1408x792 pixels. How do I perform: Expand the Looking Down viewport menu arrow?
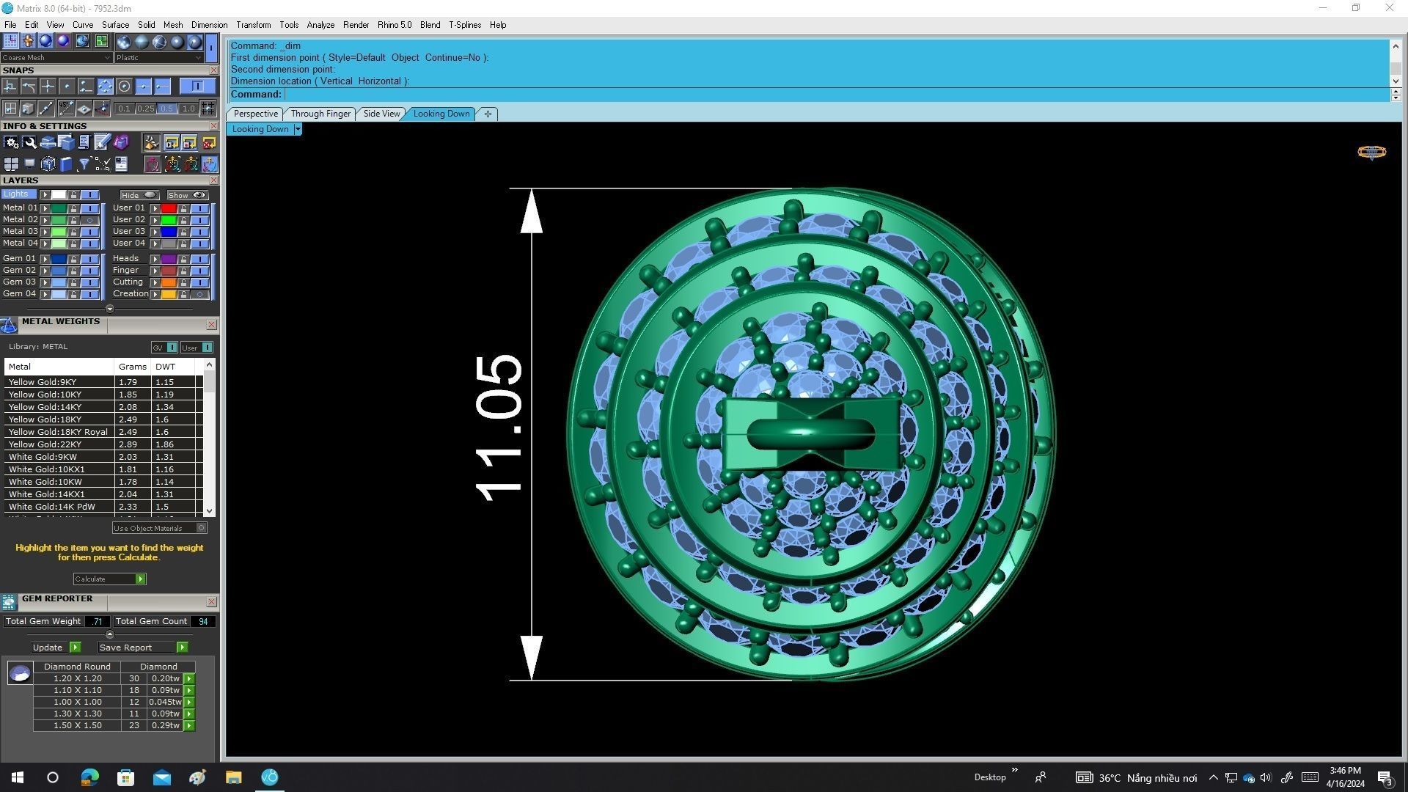click(298, 129)
